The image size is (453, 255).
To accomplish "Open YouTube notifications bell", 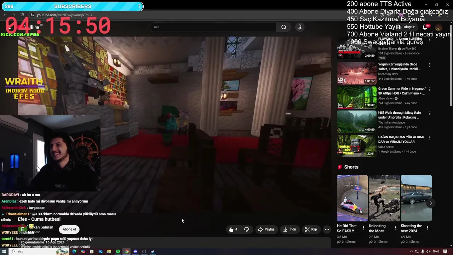I will coord(425,27).
